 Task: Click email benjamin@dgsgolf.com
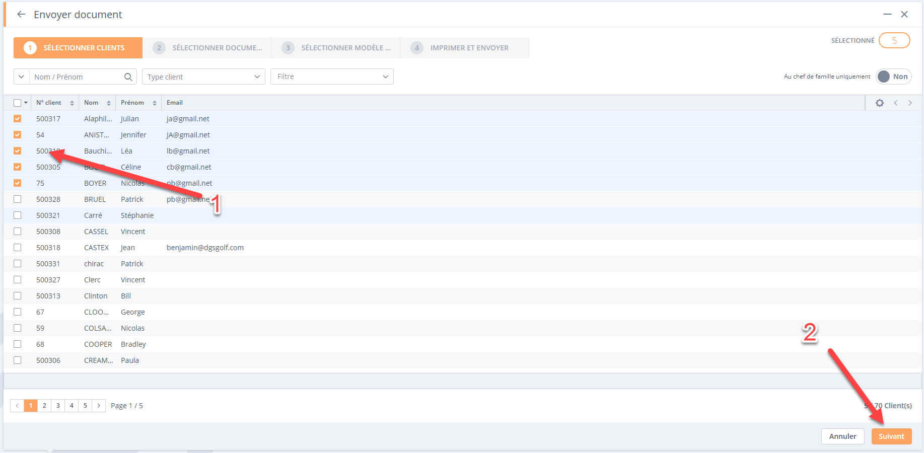click(205, 248)
